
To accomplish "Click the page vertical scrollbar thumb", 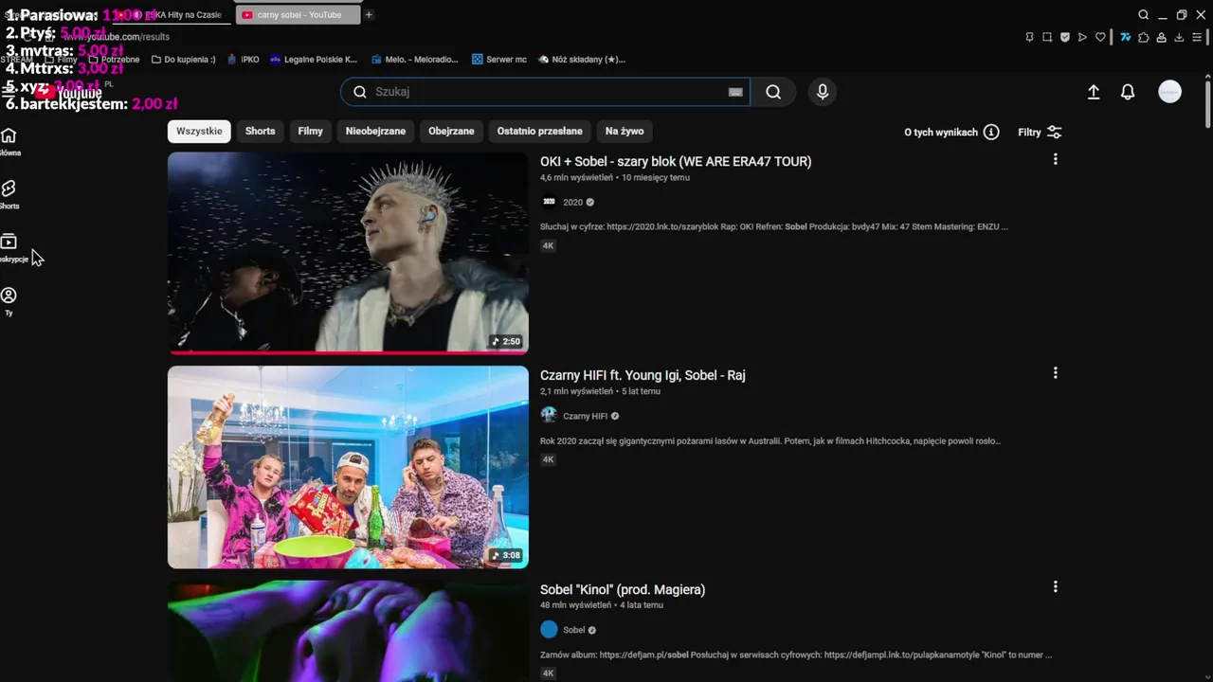I will pos(1207,102).
